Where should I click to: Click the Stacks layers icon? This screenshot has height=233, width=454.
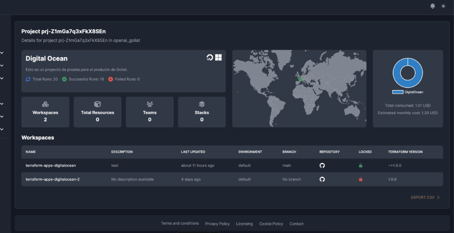pyautogui.click(x=202, y=104)
